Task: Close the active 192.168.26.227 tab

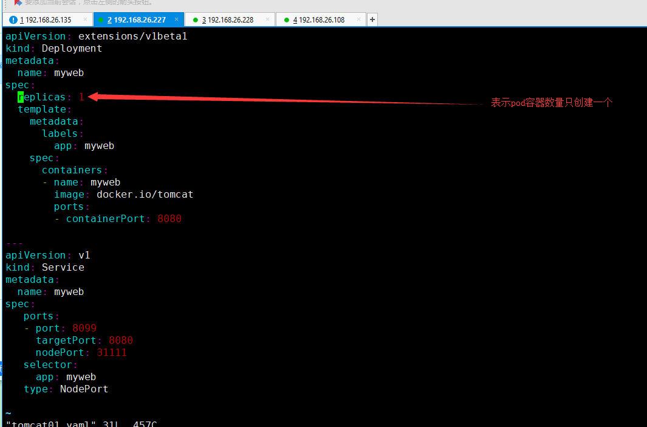Action: click(x=176, y=19)
